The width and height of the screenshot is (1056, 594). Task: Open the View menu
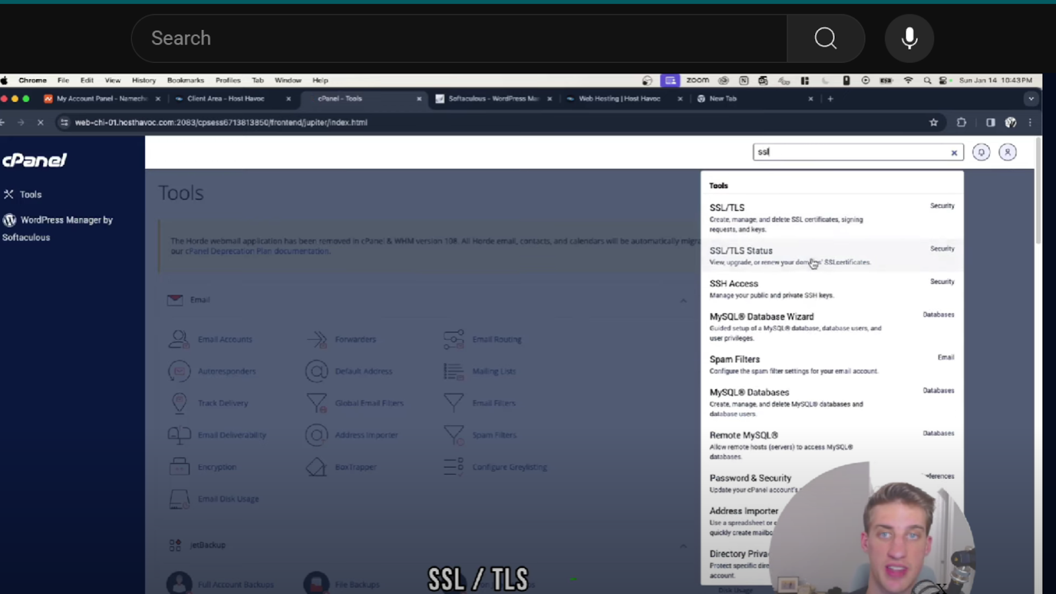113,81
